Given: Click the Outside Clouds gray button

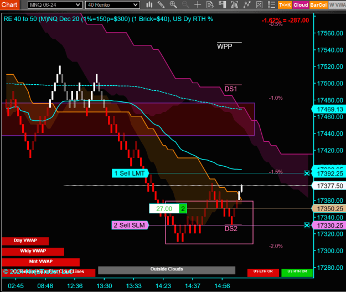Looking at the screenshot, I should pos(167,270).
